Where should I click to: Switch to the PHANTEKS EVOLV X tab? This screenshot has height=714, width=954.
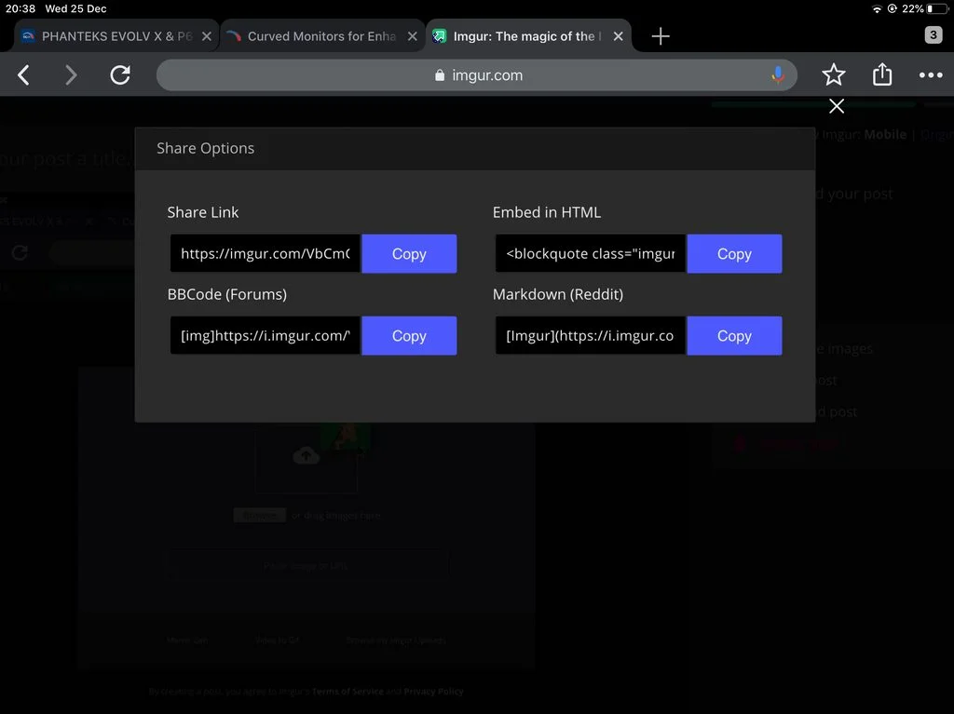(116, 36)
